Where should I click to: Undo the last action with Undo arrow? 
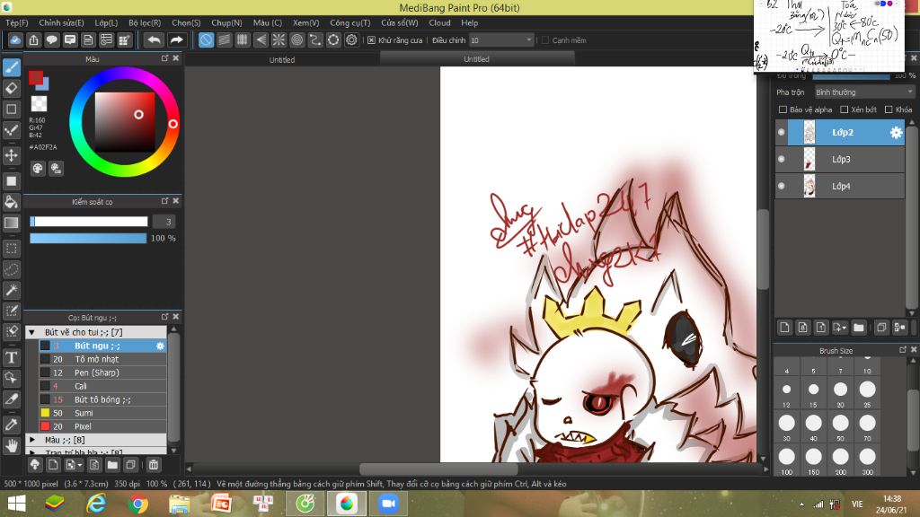coord(154,39)
